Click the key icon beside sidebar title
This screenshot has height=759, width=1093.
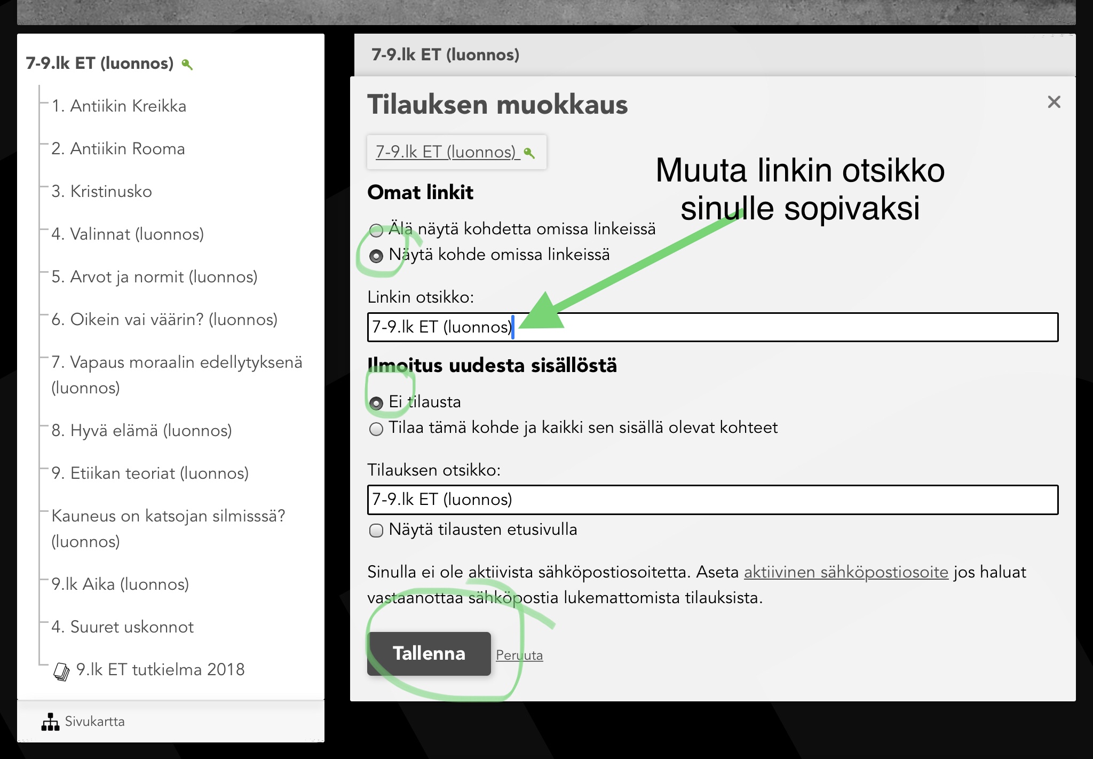point(187,65)
